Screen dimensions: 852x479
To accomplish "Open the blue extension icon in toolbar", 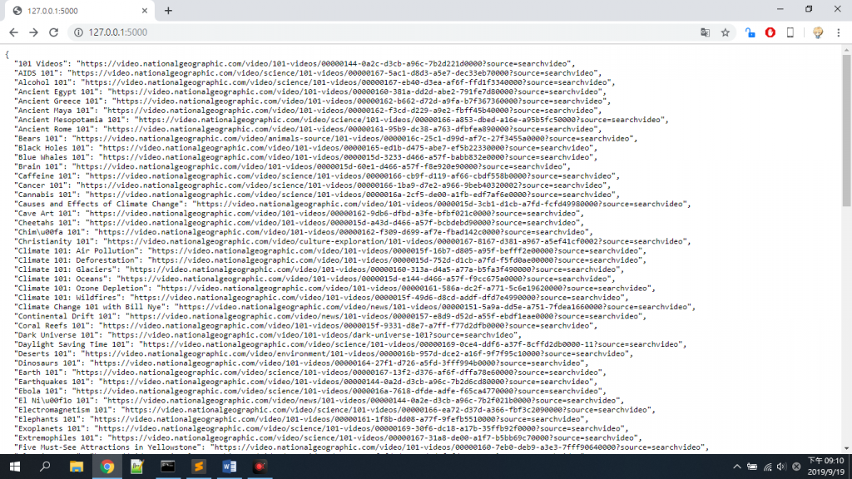I will click(x=750, y=32).
